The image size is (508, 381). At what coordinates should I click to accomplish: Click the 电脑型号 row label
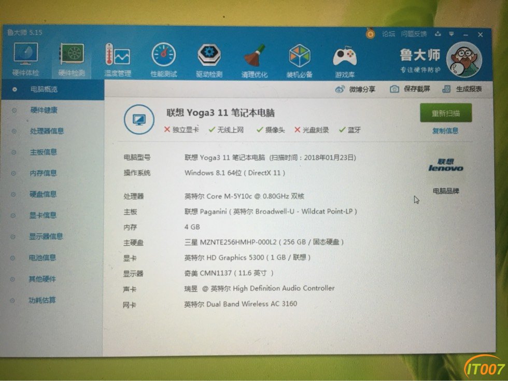tap(137, 158)
